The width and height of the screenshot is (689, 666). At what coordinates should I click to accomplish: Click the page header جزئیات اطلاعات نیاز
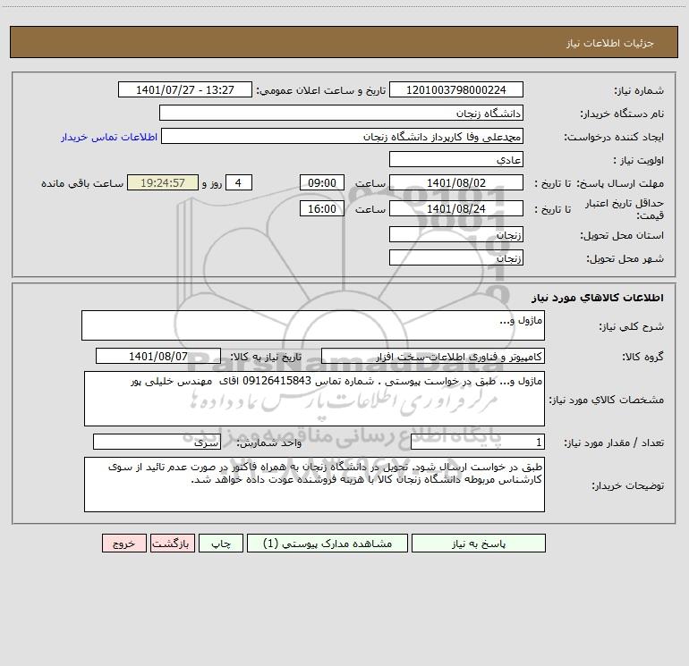point(610,43)
